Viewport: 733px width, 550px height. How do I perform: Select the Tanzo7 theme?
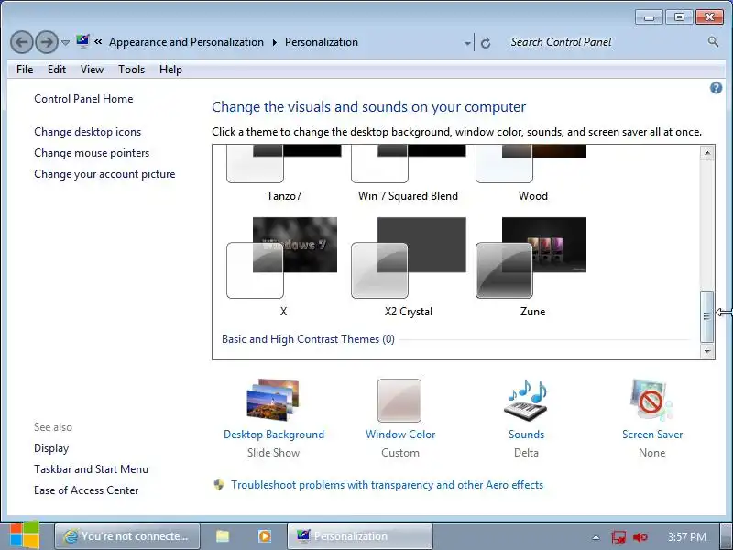tap(284, 173)
